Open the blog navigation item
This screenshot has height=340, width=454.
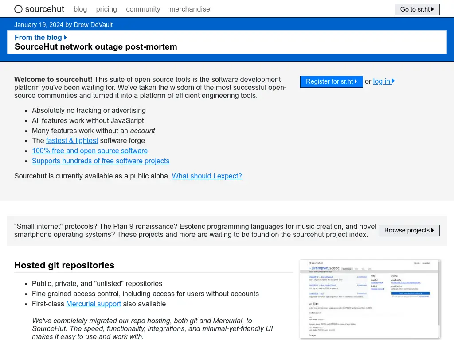click(80, 9)
